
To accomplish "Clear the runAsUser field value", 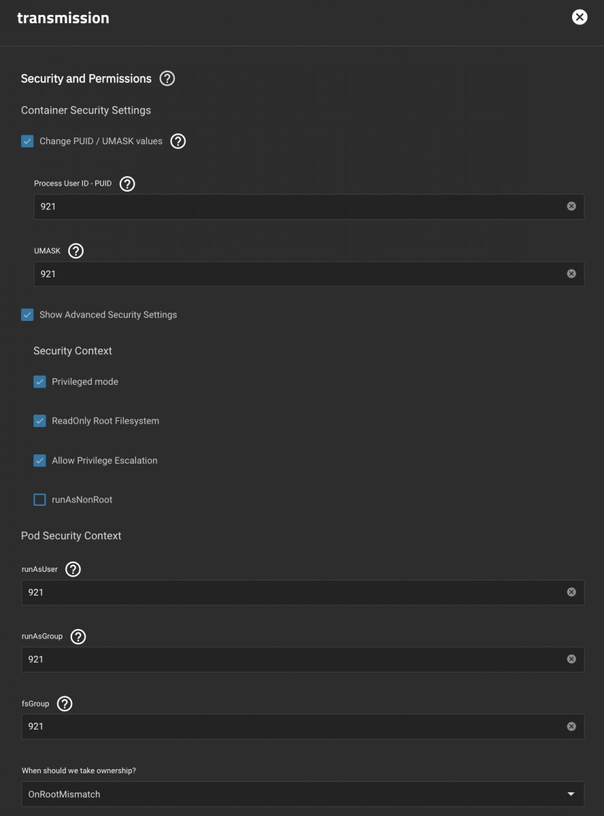I will (571, 592).
